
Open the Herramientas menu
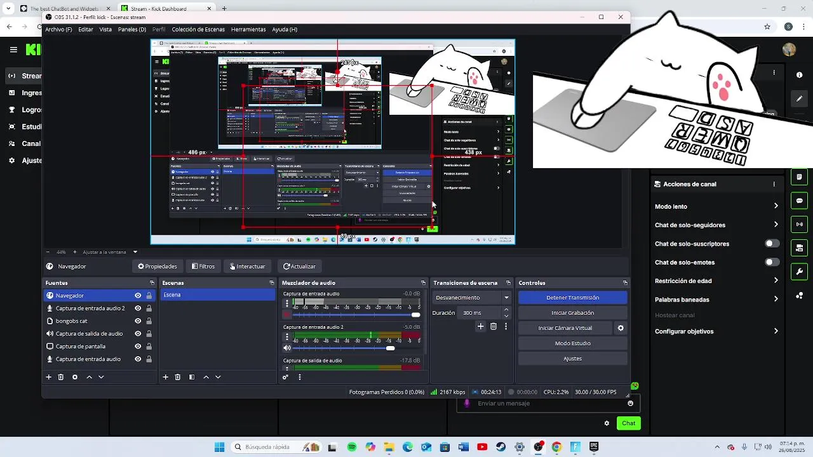pyautogui.click(x=248, y=29)
